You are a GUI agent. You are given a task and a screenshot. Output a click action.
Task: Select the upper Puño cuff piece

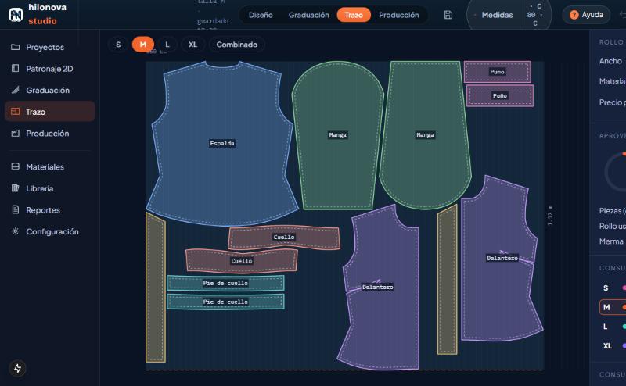pyautogui.click(x=498, y=72)
